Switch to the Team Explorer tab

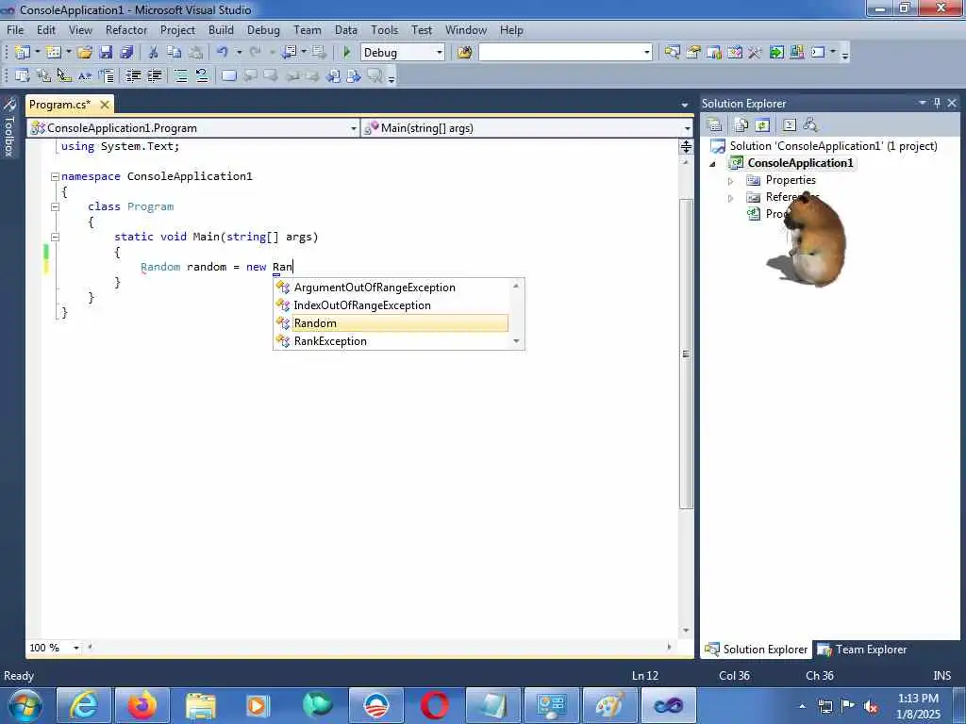pos(862,649)
